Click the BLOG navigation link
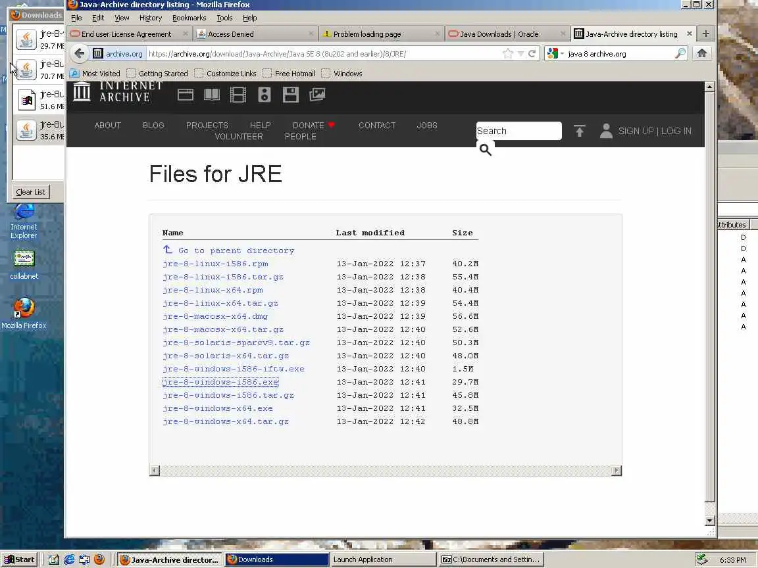Screen dimensions: 758x568 click(x=154, y=125)
